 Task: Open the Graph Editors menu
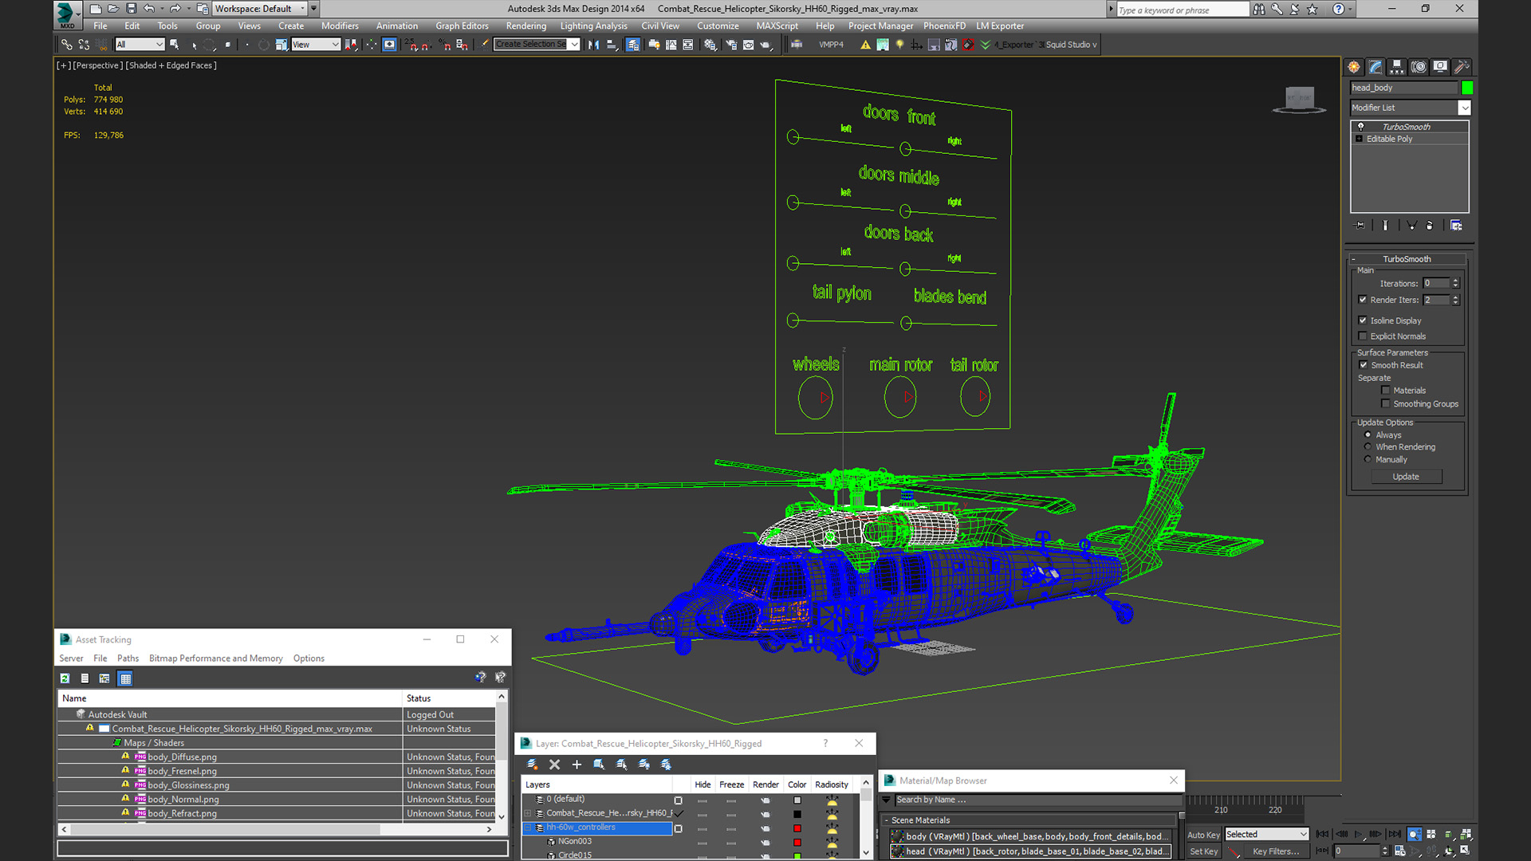462,26
